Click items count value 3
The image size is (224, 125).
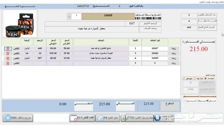coord(189,15)
